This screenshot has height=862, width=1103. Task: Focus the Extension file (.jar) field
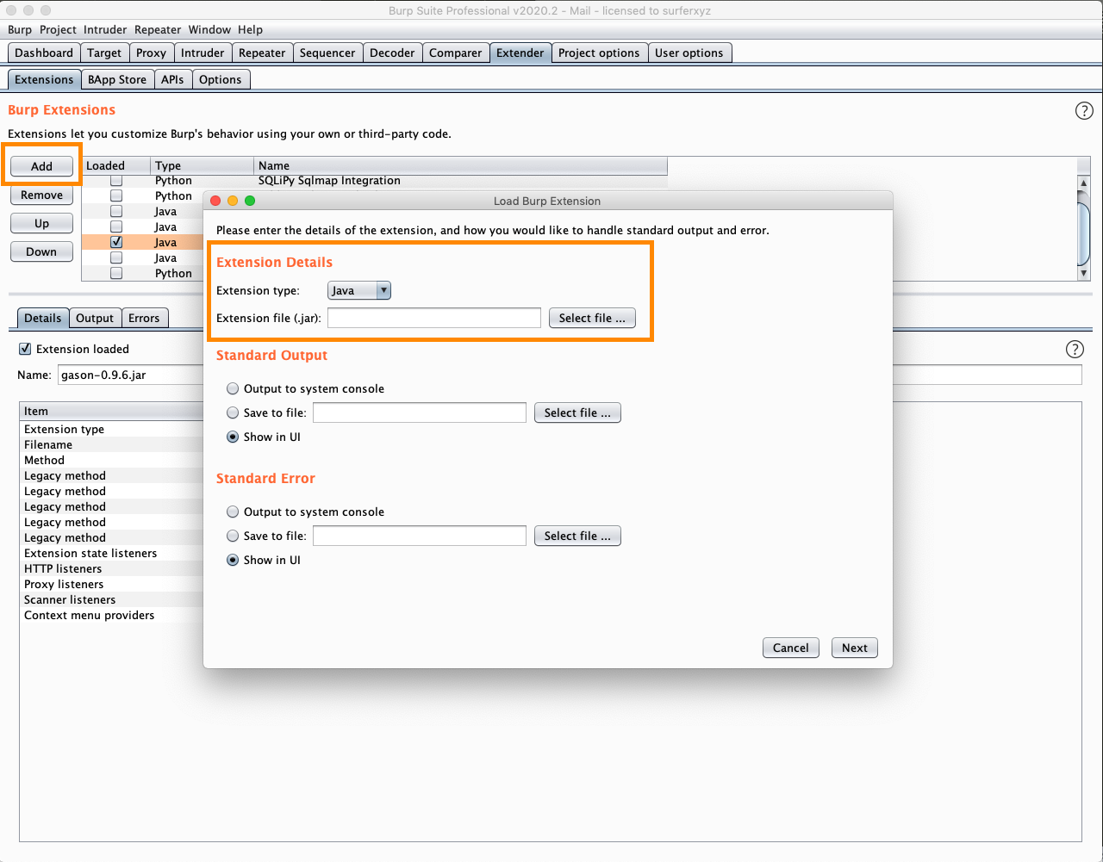pos(434,318)
